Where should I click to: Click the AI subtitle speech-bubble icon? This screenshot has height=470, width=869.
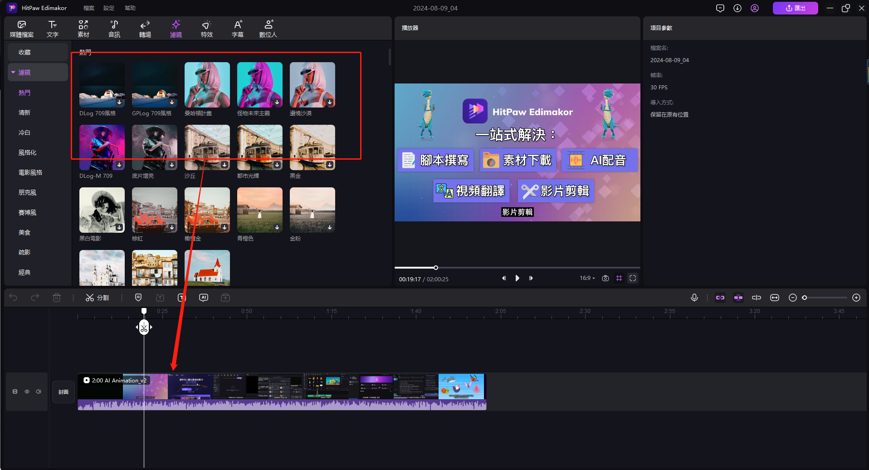click(204, 298)
